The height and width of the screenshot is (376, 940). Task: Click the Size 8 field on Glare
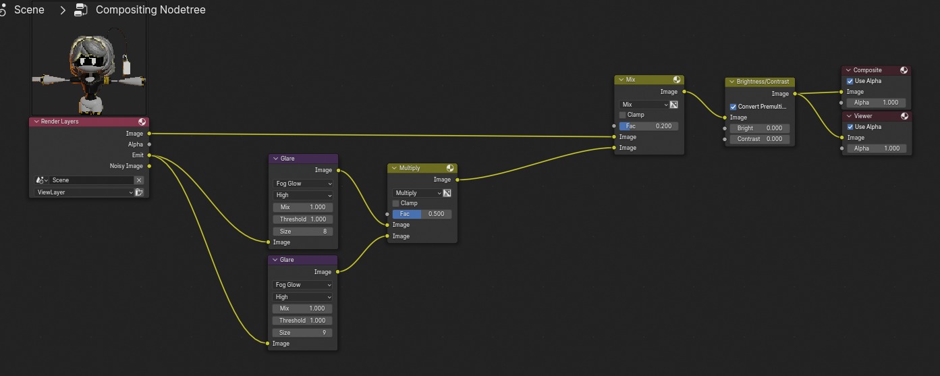(303, 232)
